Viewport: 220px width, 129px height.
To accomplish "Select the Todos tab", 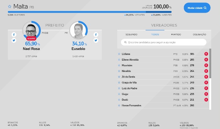I will 155,34.
